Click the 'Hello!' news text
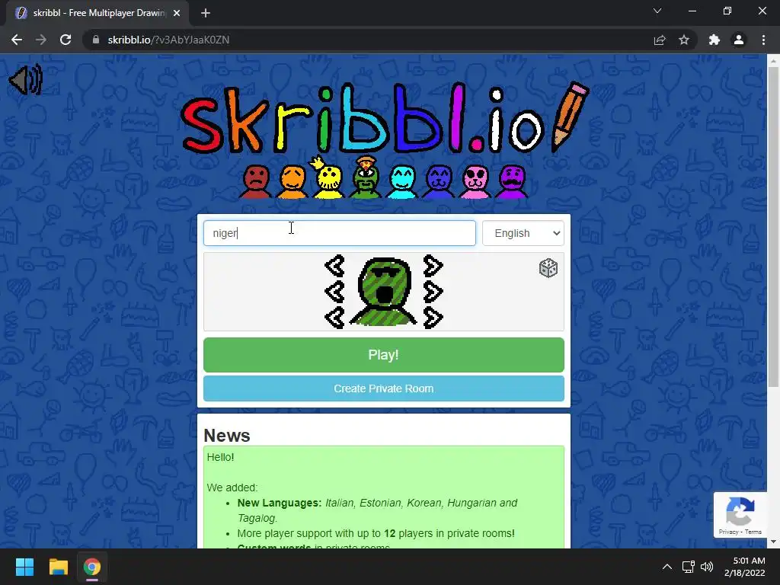The height and width of the screenshot is (585, 780). pyautogui.click(x=220, y=457)
